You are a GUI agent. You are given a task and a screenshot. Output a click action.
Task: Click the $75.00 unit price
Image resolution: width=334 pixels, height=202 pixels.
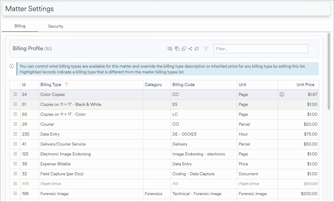click(310, 134)
